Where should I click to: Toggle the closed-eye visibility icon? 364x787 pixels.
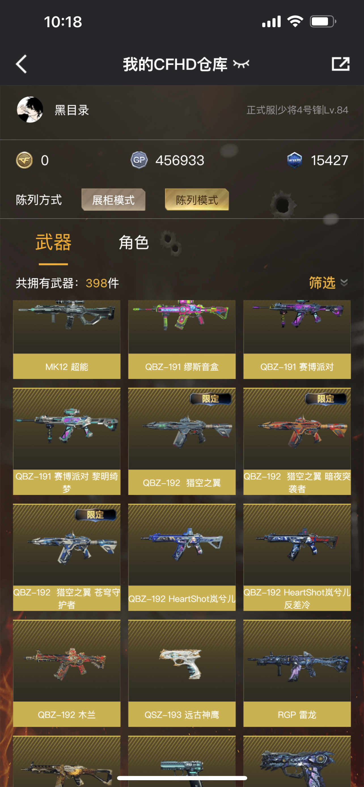coord(241,64)
